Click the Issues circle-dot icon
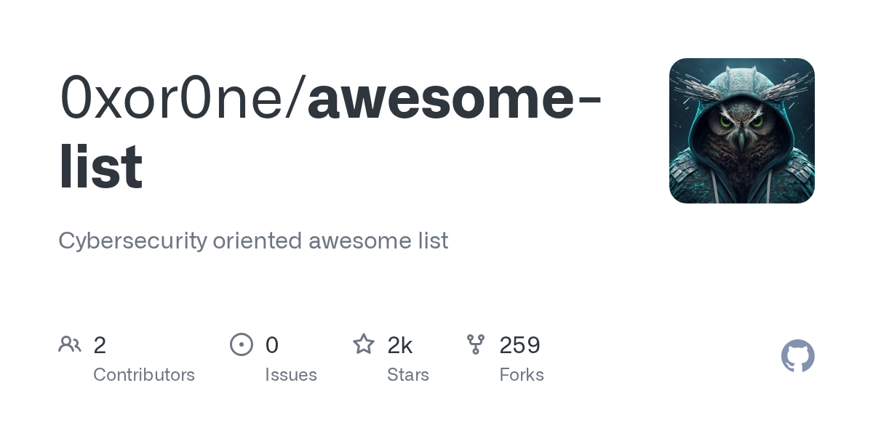873x436 pixels. coord(242,344)
